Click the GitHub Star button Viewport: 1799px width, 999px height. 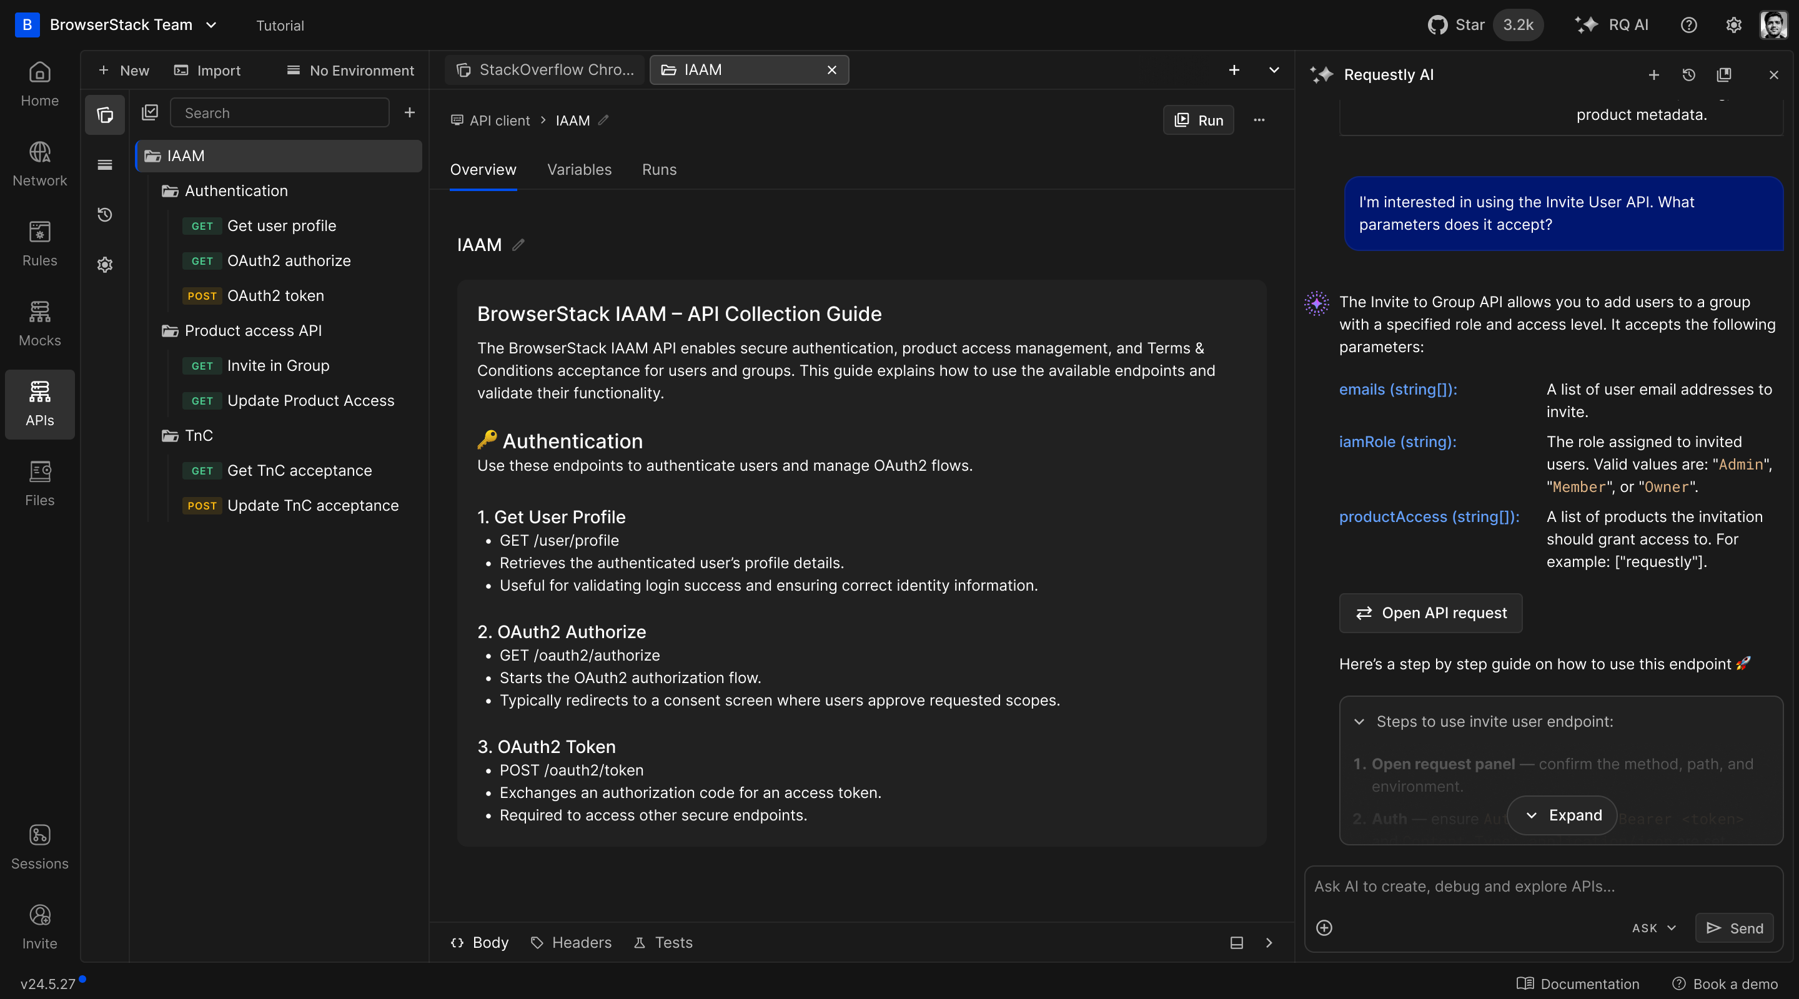coord(1484,25)
